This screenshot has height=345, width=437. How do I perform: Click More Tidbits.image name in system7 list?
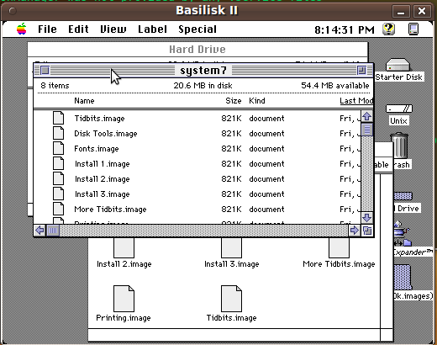(110, 210)
